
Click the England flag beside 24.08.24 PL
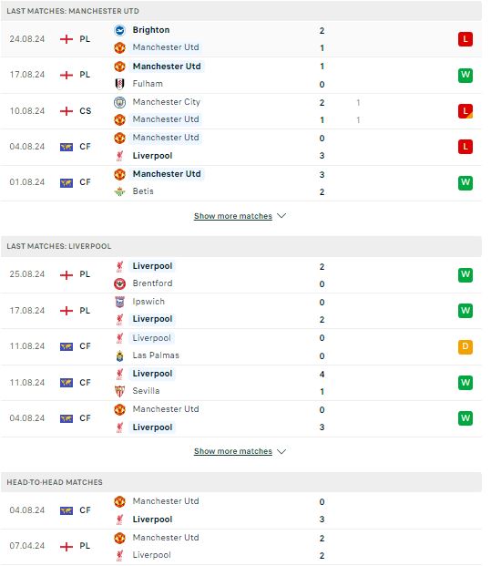[66, 39]
